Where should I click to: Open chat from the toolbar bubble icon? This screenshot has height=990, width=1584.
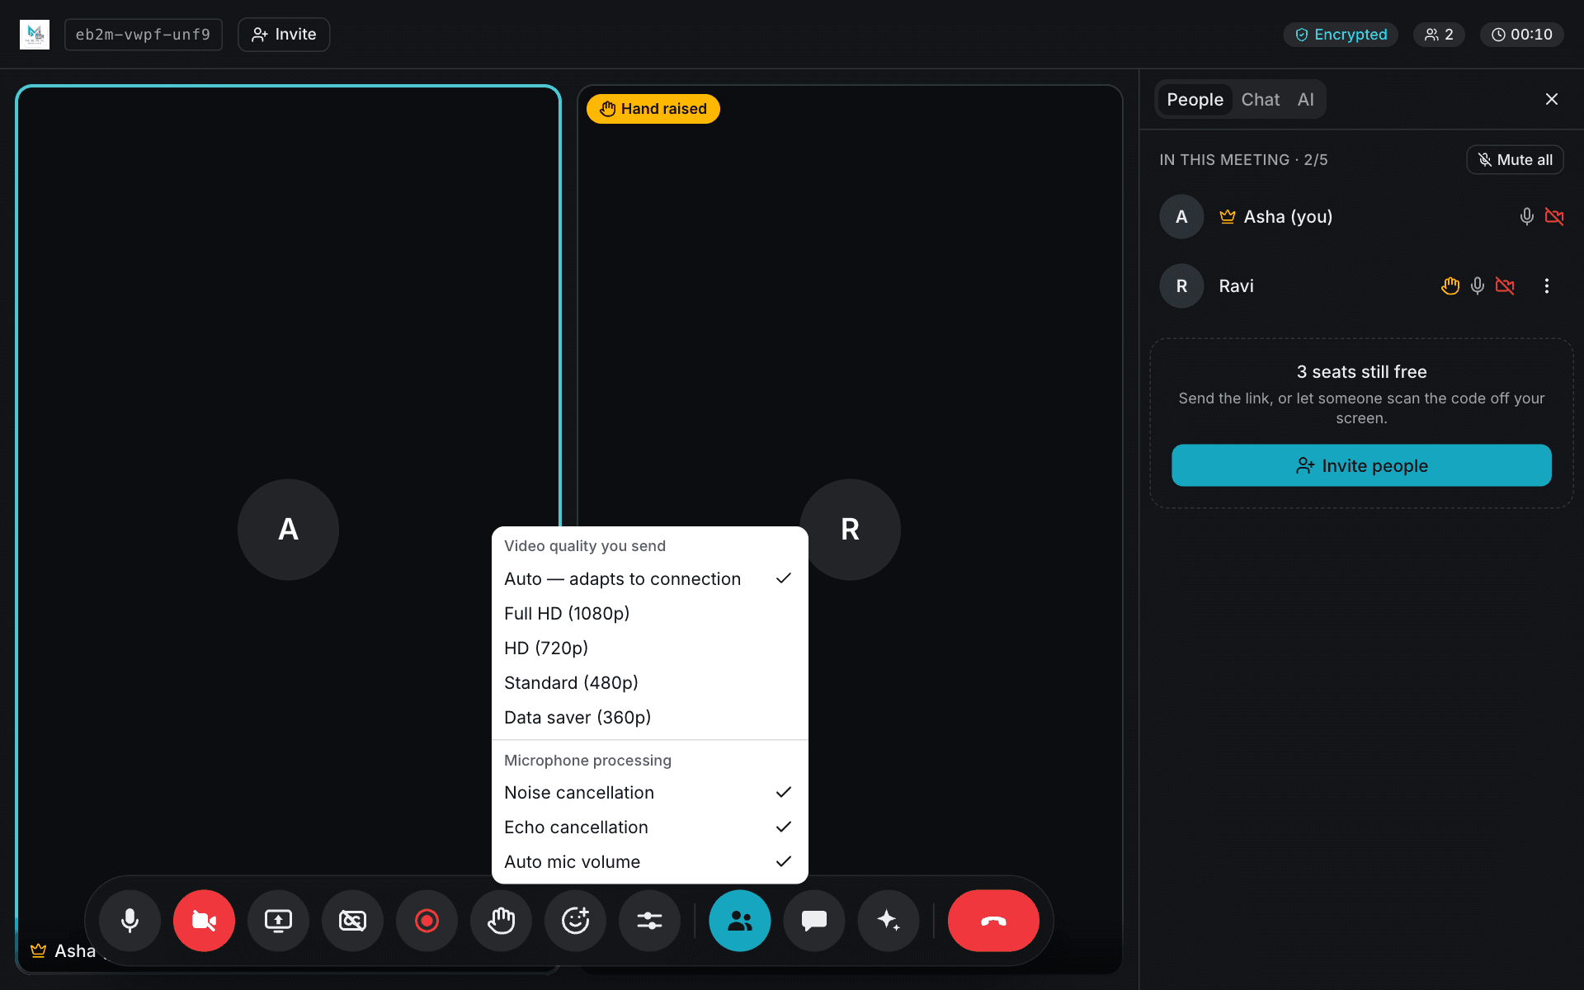click(814, 920)
